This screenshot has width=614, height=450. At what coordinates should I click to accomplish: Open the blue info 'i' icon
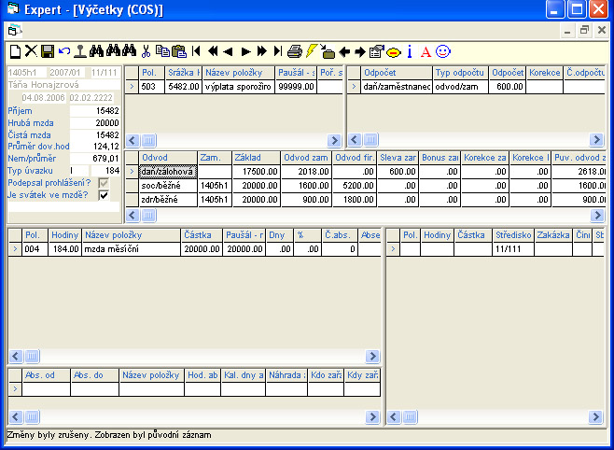pos(410,51)
